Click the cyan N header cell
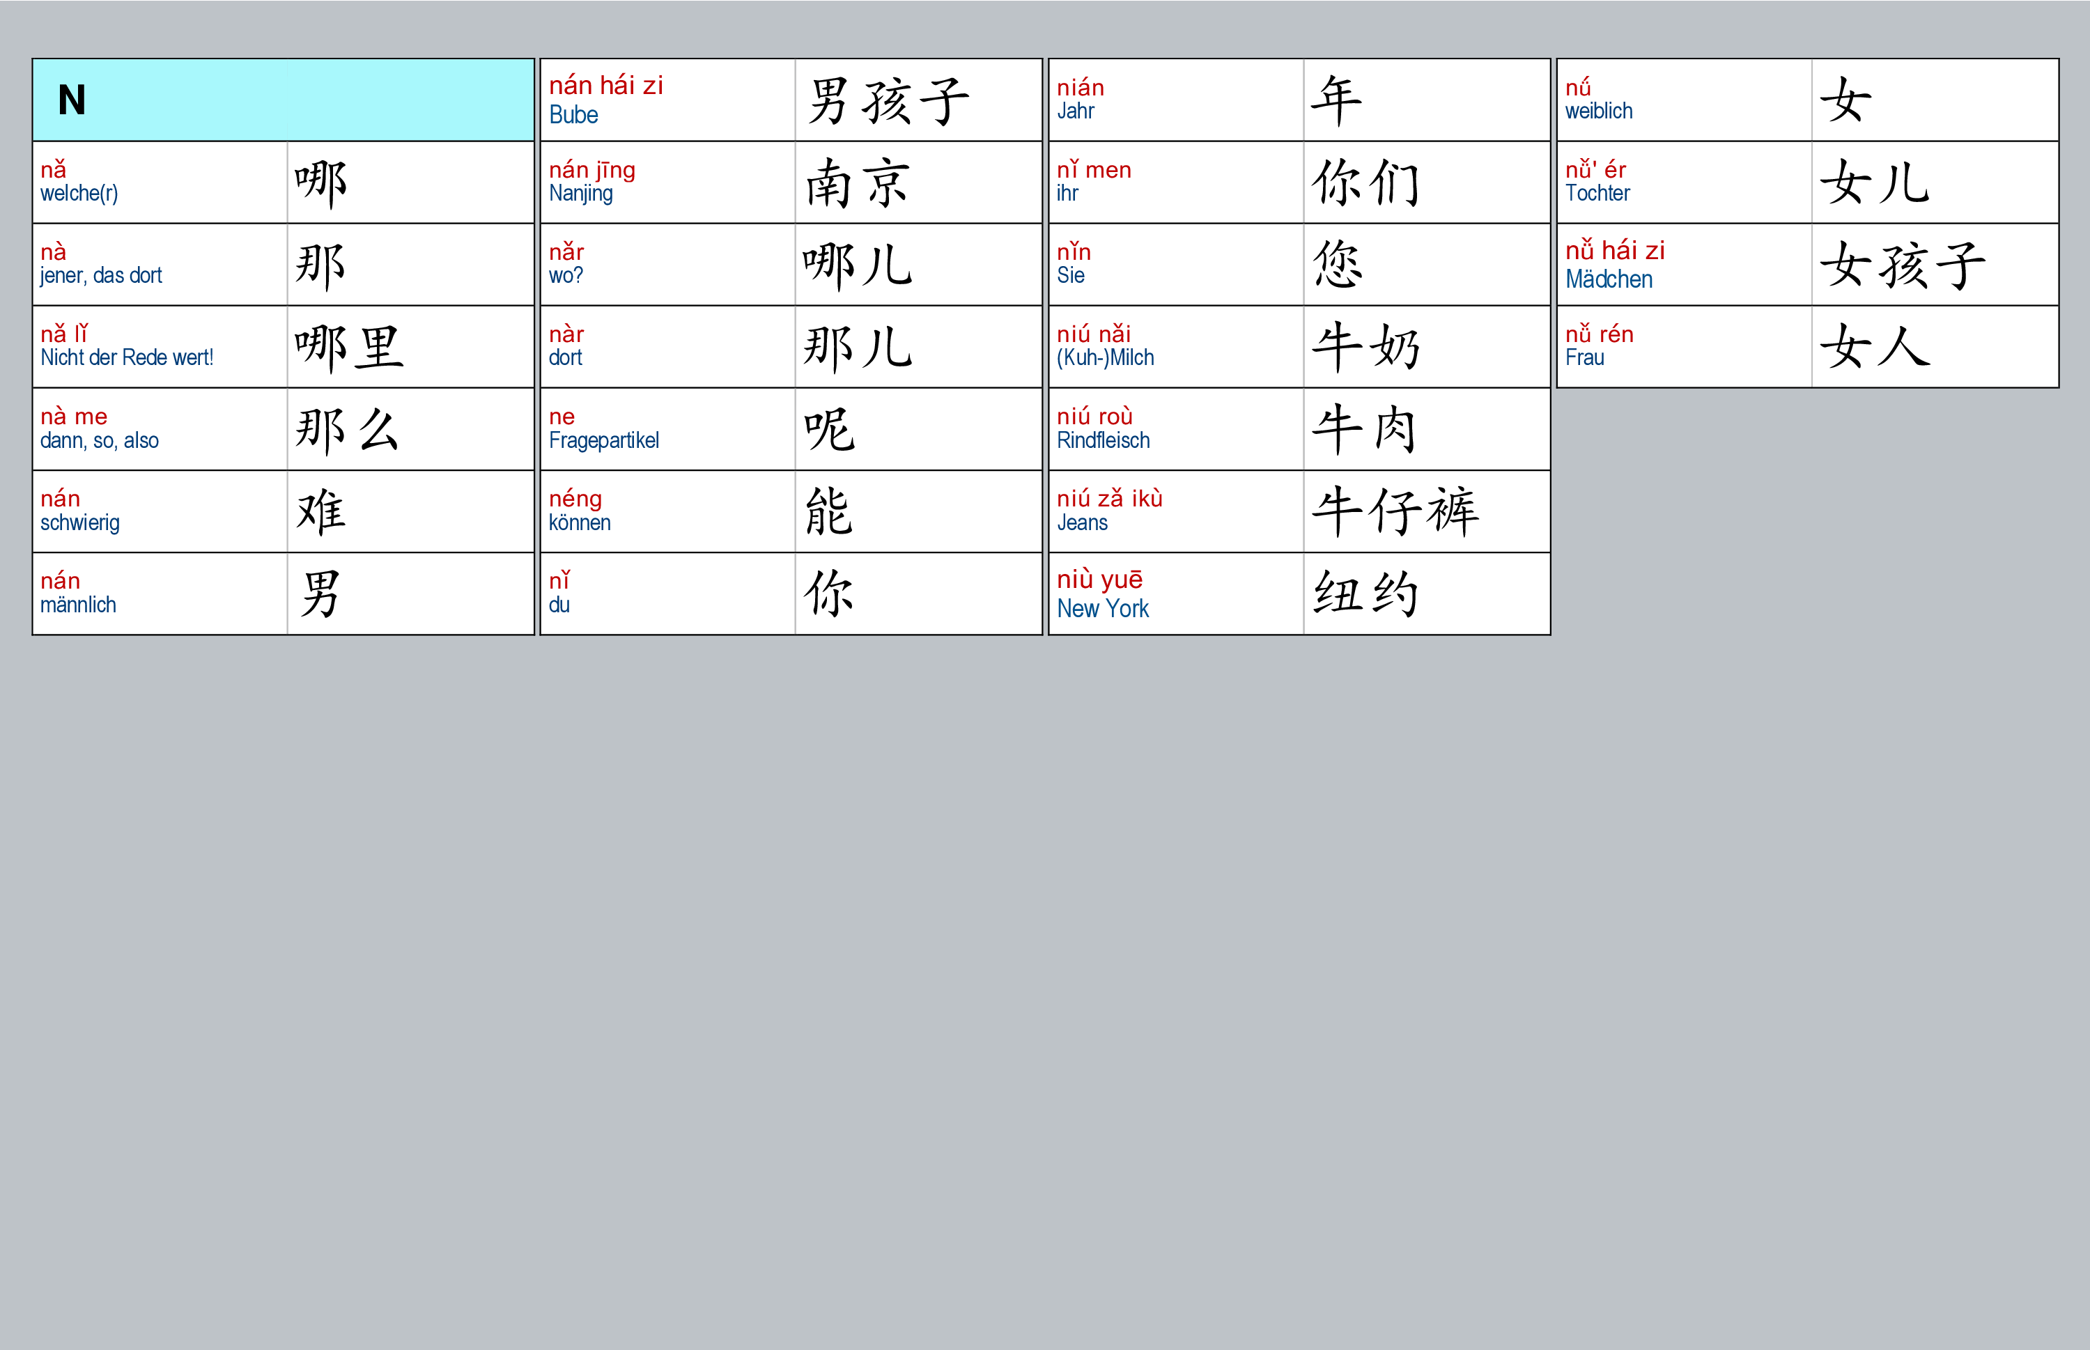Viewport: 2090px width, 1350px height. 282,100
